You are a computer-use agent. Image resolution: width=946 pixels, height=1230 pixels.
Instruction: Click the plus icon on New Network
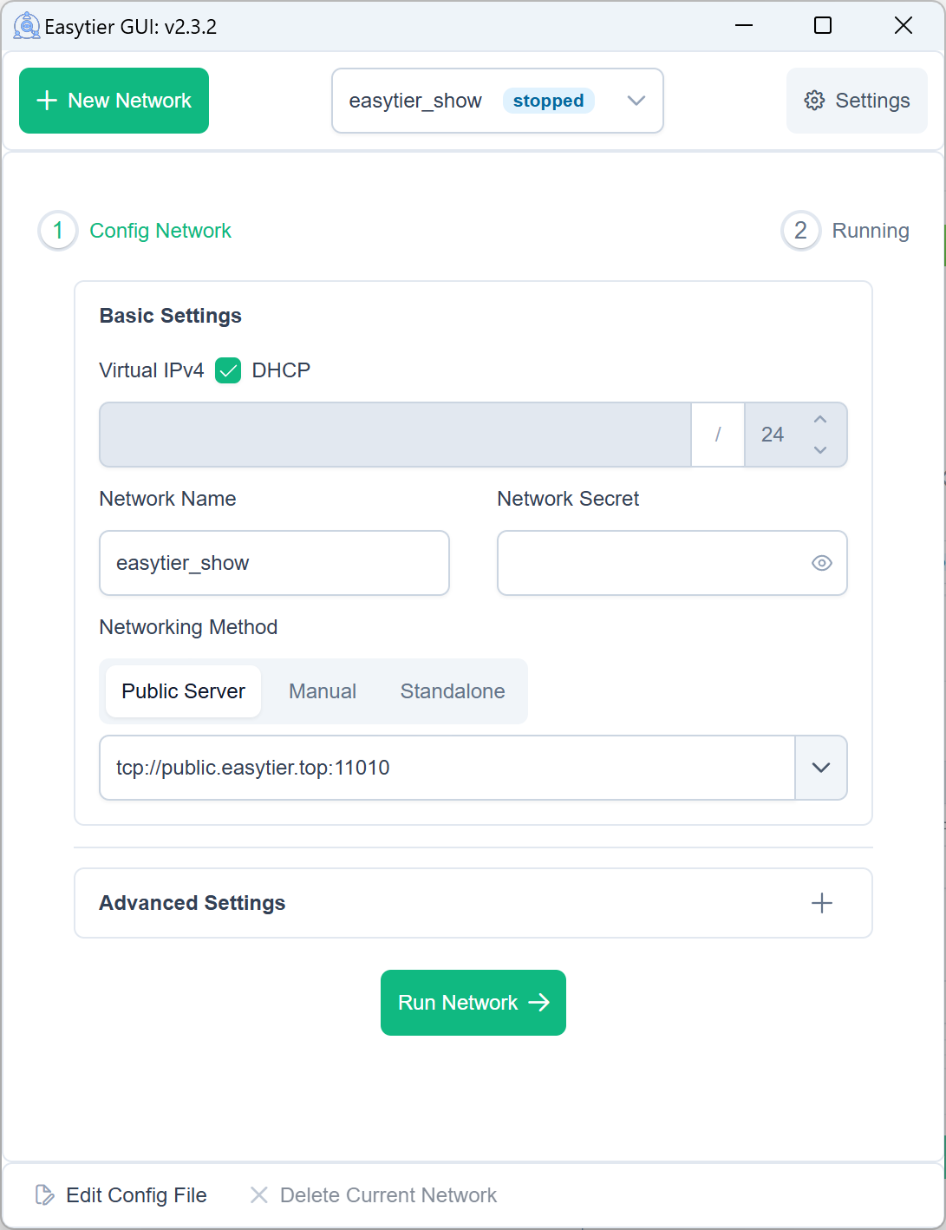[46, 100]
